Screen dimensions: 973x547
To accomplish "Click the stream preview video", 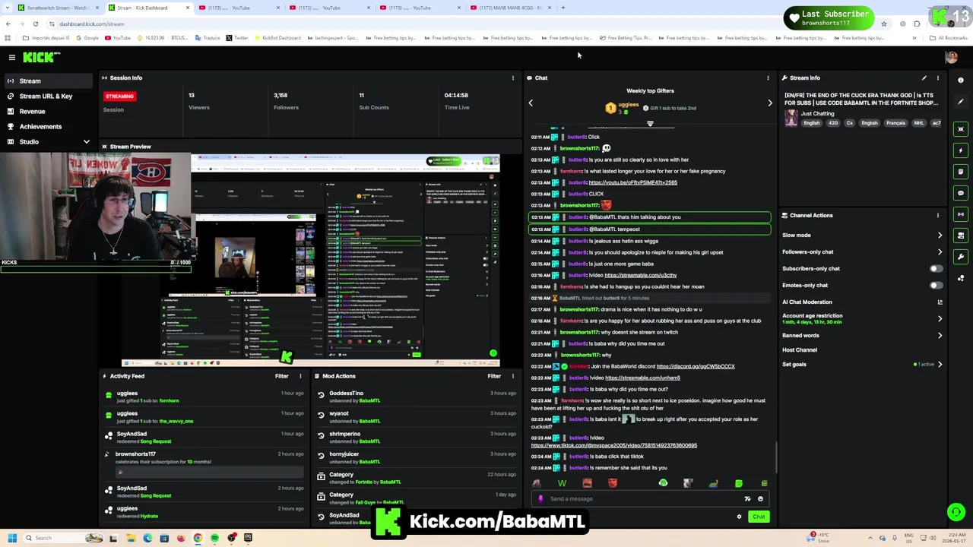I will pos(311,258).
